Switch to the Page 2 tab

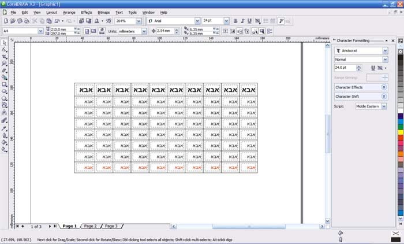(90, 226)
